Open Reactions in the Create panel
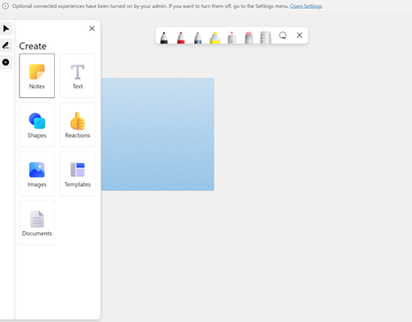This screenshot has width=412, height=322. pos(78,124)
